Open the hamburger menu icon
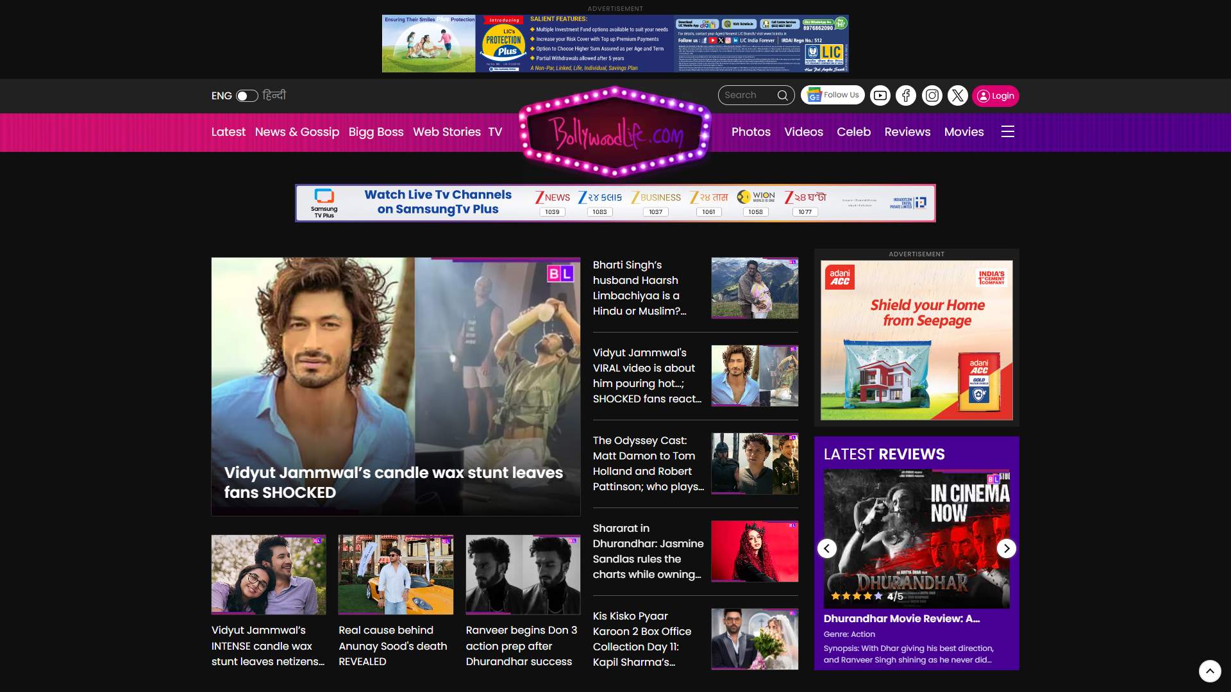Screen dimensions: 1231x692 click(1008, 131)
